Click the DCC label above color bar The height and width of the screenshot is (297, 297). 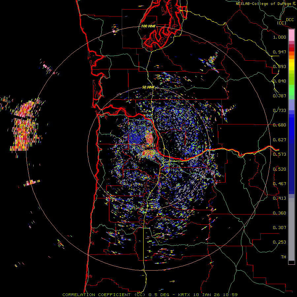tap(290, 20)
